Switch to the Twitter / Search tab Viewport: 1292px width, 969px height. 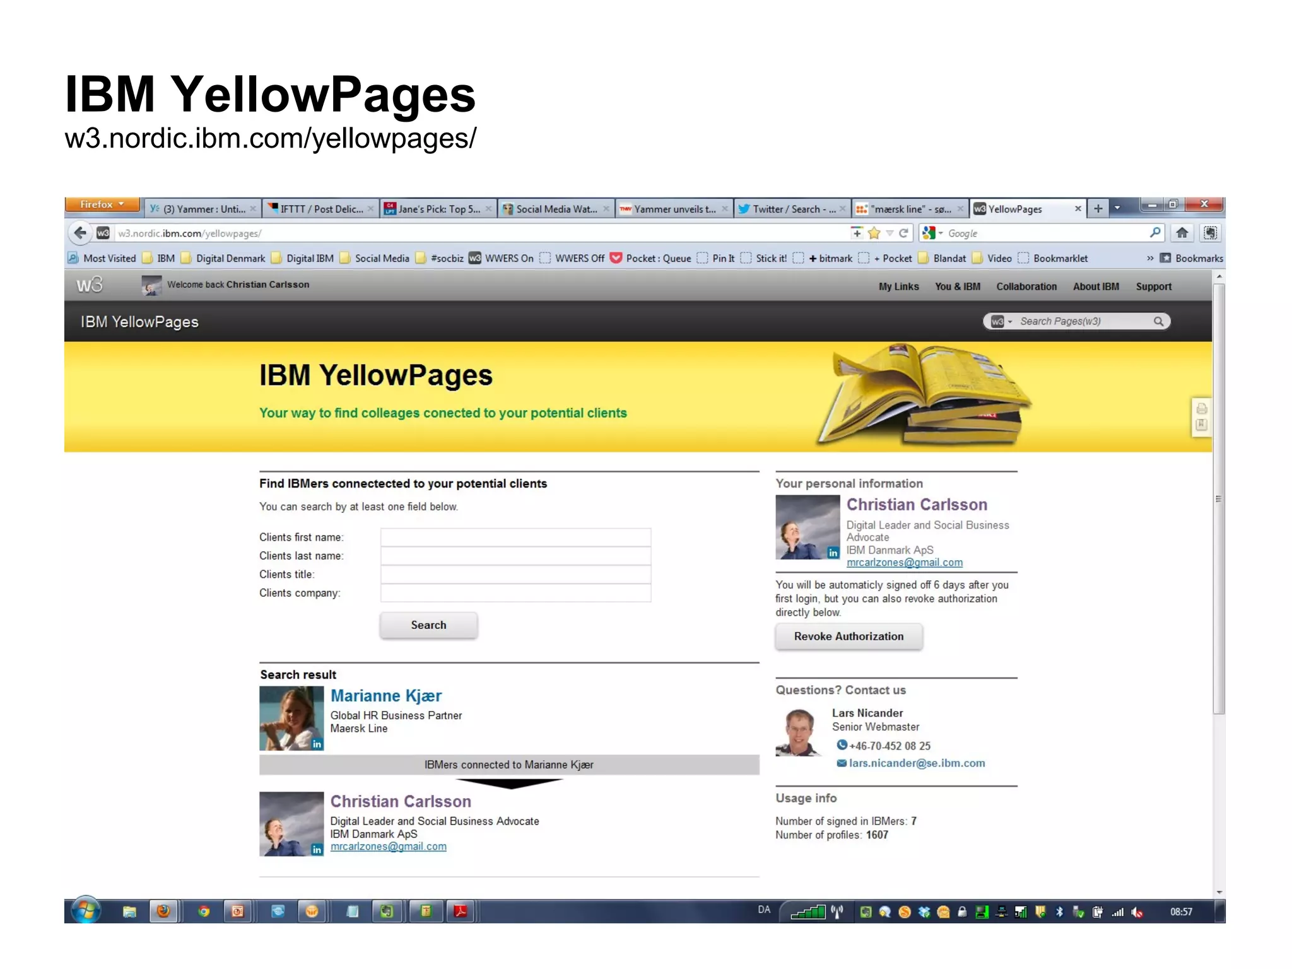click(x=792, y=209)
